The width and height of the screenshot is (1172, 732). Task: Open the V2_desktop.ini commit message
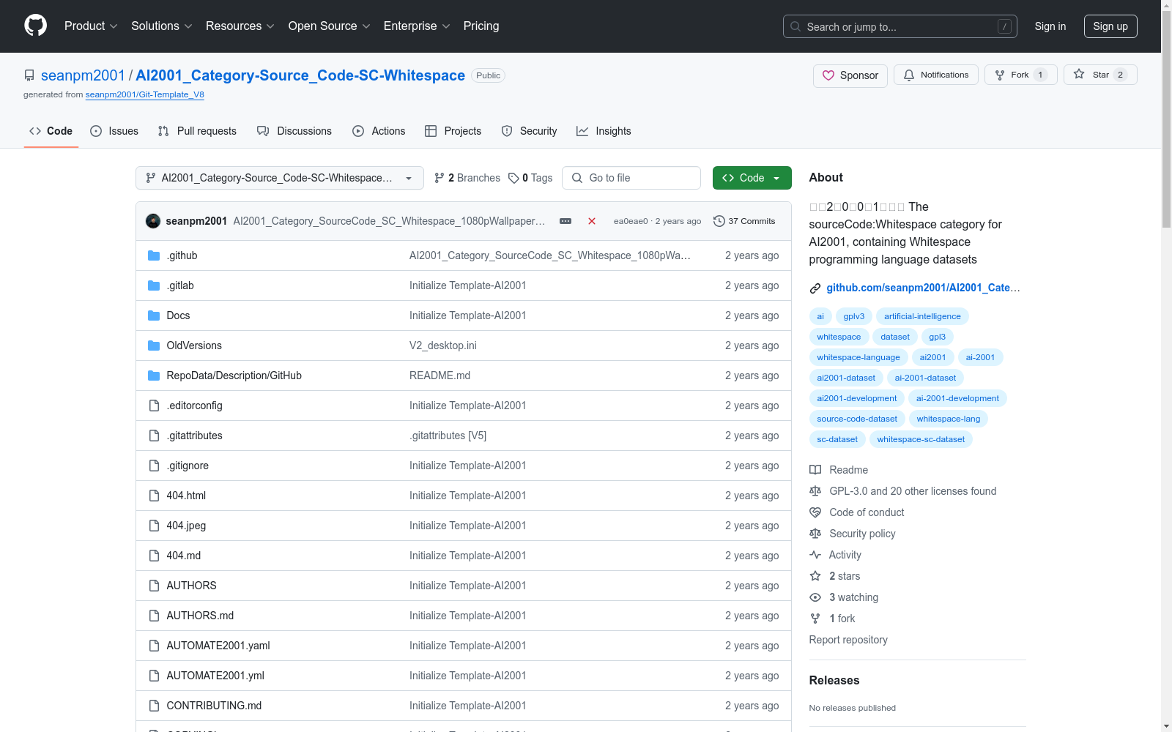tap(443, 346)
